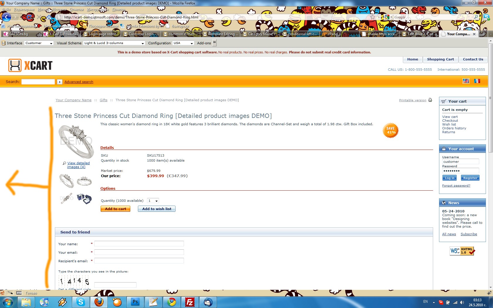
Task: Open the Configuration USA dropdown
Action: click(x=183, y=43)
